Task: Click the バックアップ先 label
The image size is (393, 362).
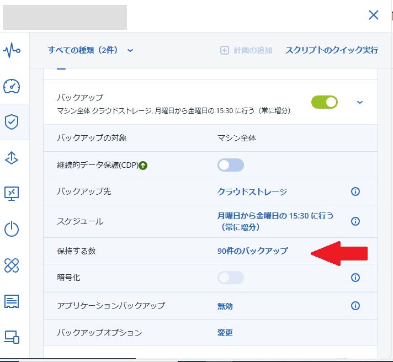Action: pos(84,191)
